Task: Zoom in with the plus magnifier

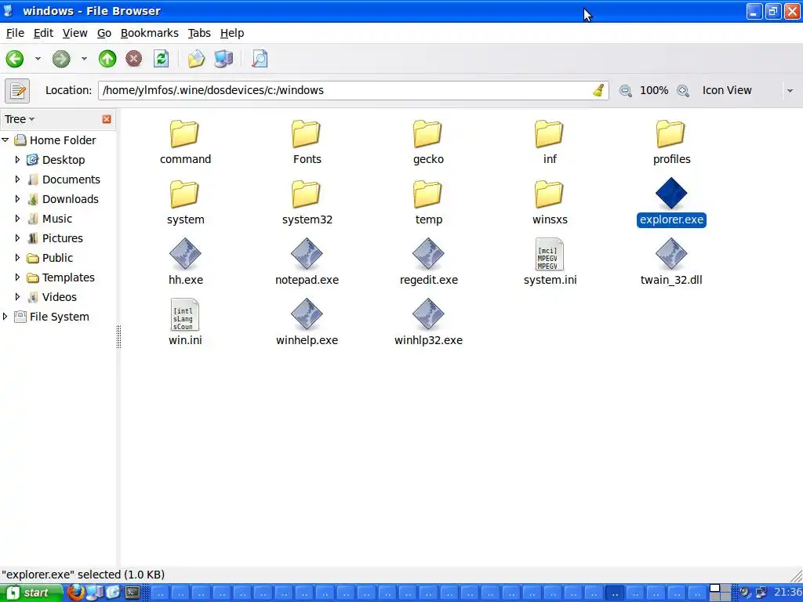Action: (x=683, y=91)
